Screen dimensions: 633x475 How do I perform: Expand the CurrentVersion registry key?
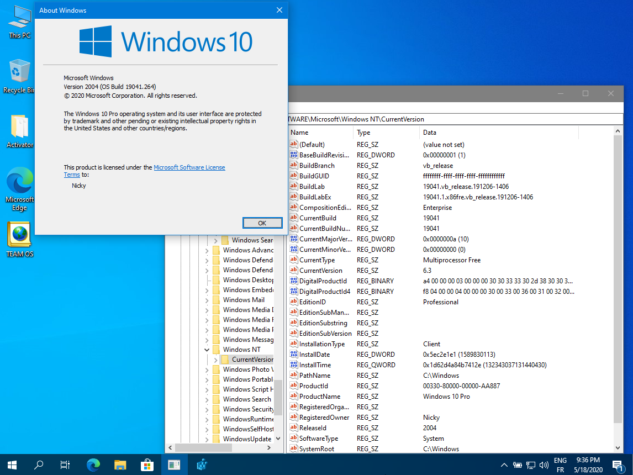pos(215,360)
